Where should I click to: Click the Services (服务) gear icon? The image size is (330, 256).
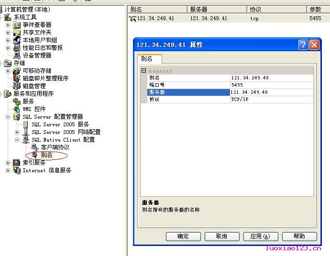17,101
